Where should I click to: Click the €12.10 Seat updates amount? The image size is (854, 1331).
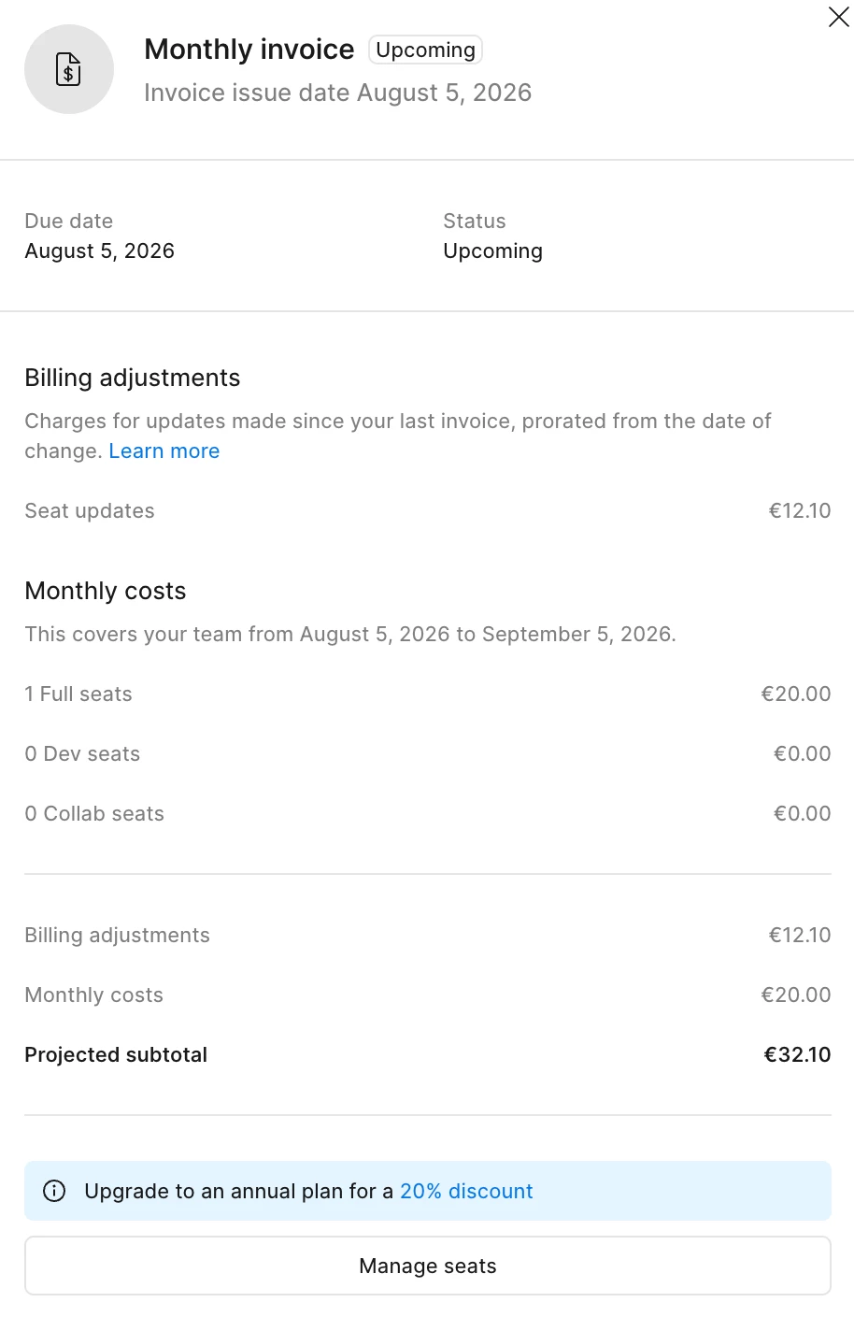coord(800,510)
